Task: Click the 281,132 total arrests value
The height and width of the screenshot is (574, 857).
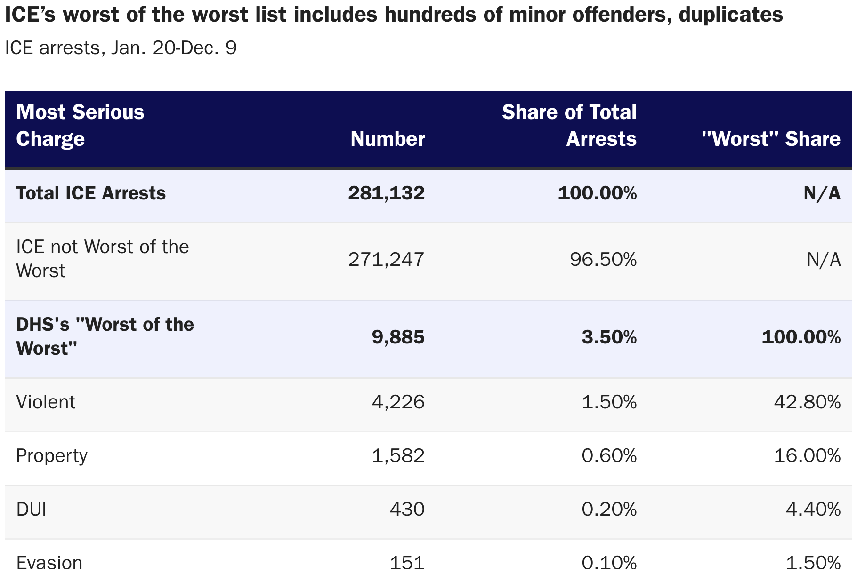Action: point(386,193)
